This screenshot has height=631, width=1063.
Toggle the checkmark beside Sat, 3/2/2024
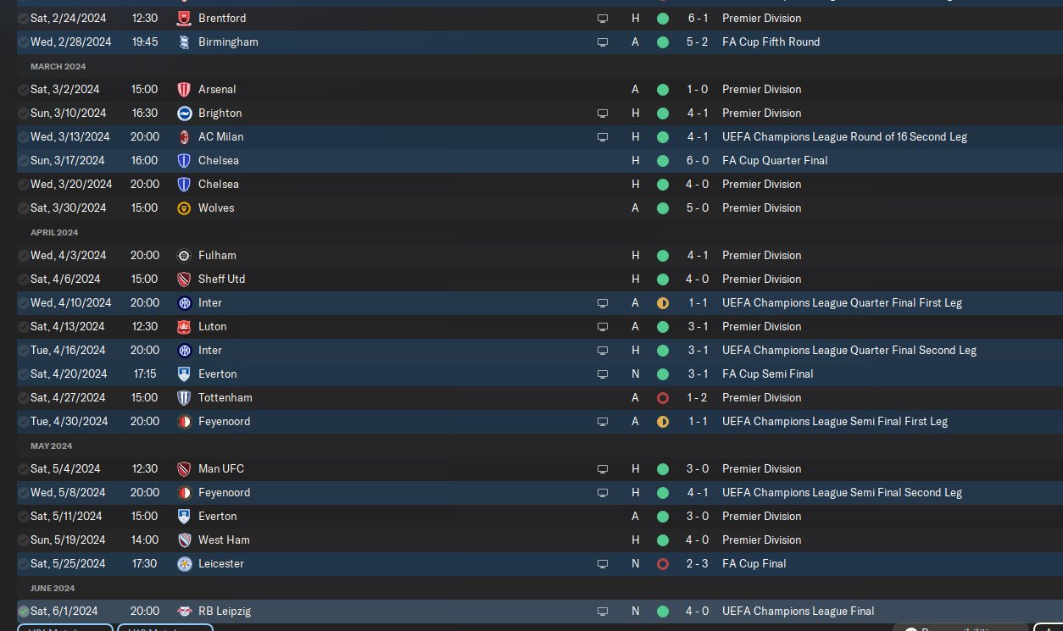[23, 89]
